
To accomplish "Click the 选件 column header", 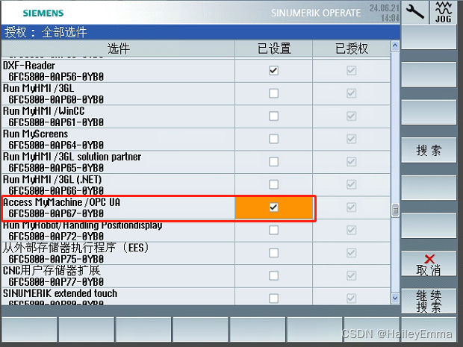I will 118,49.
